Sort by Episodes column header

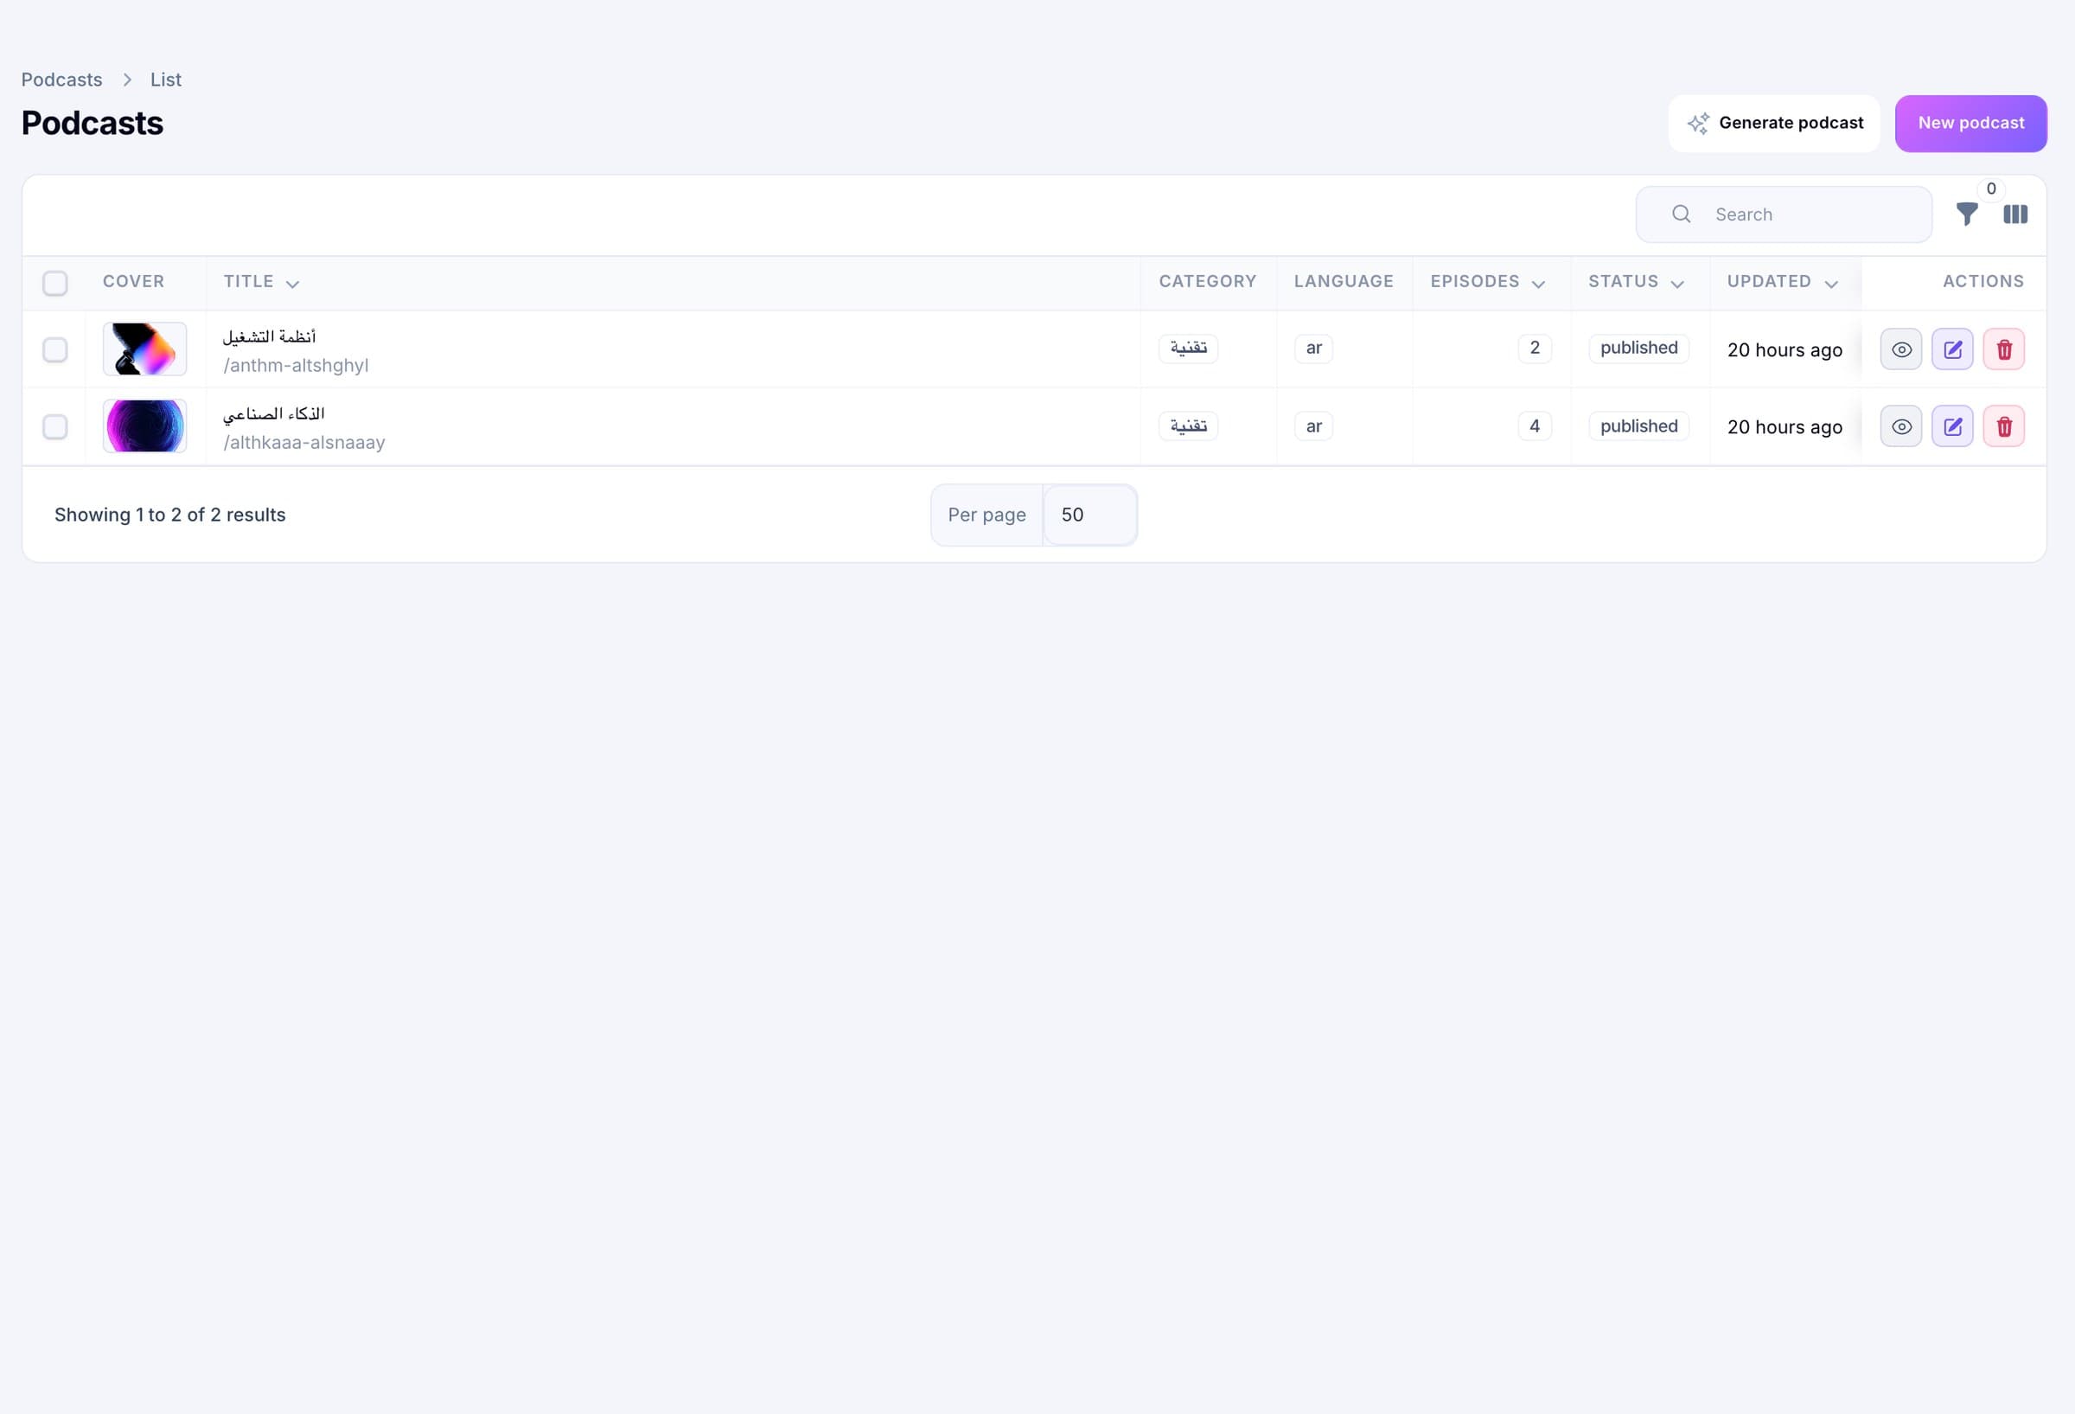click(1487, 282)
